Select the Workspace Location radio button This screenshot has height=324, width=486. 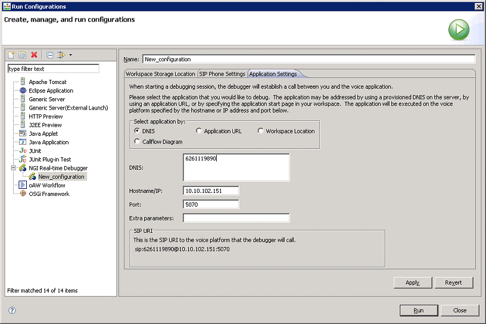pyautogui.click(x=261, y=130)
